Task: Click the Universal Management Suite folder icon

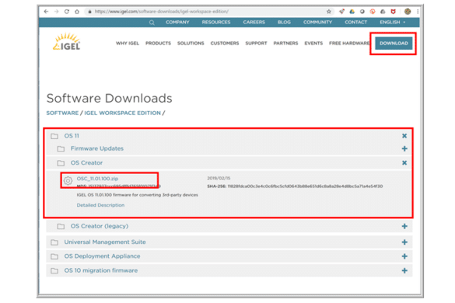Action: [x=54, y=242]
